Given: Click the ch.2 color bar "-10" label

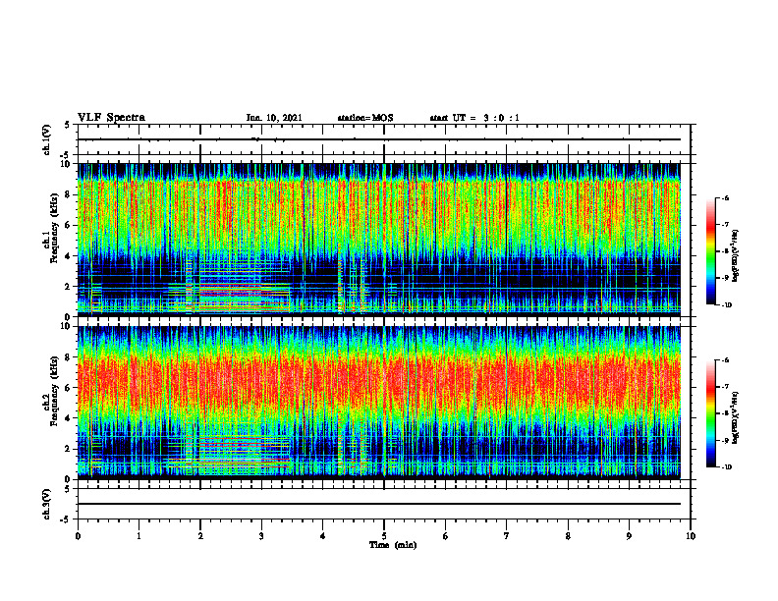Looking at the screenshot, I should 726,467.
